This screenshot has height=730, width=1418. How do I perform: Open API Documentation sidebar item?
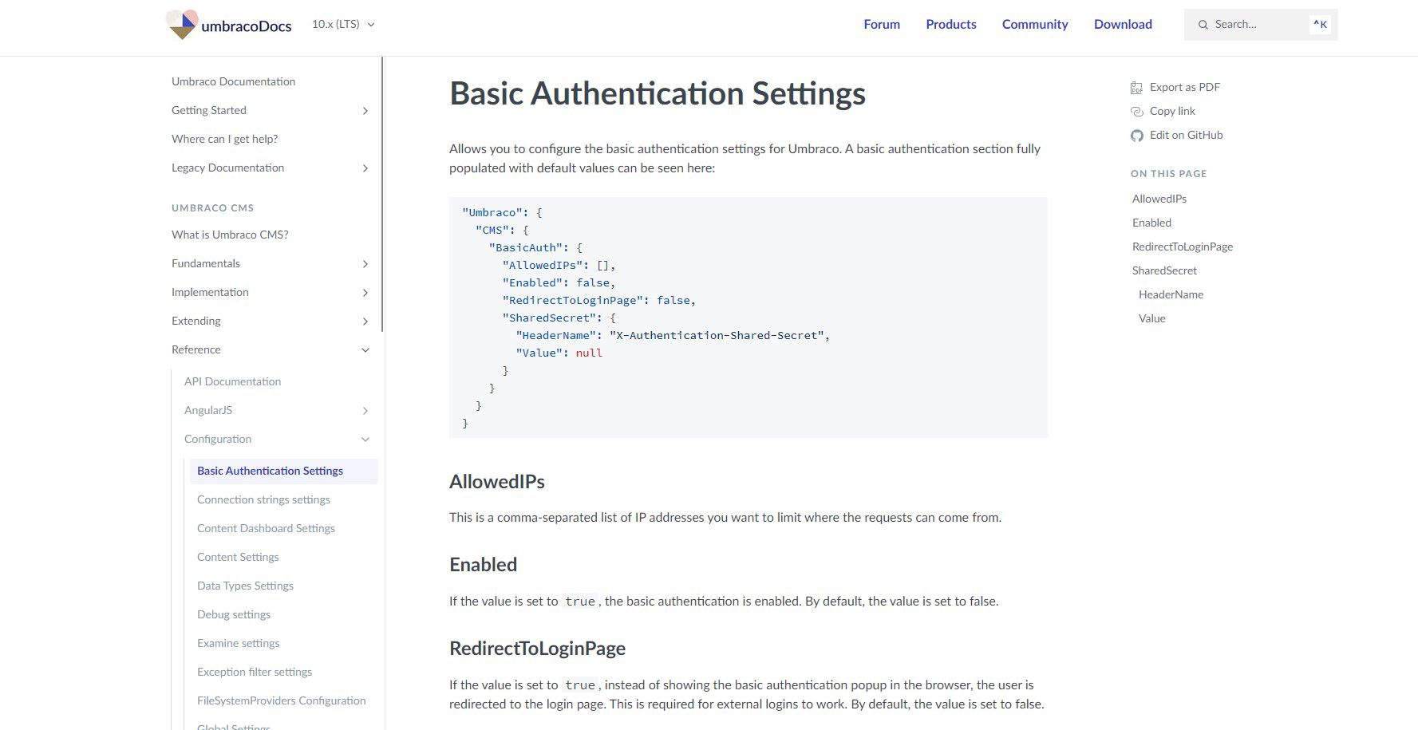[x=232, y=381]
